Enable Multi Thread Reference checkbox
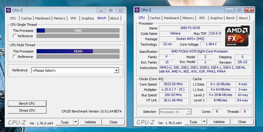Image resolution: width=263 pixels, height=132 pixels. pos(15,57)
